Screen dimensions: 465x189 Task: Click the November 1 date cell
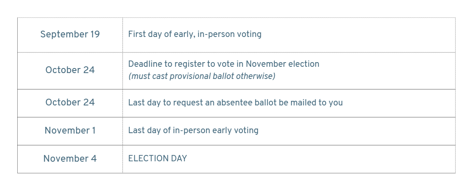[70, 131]
